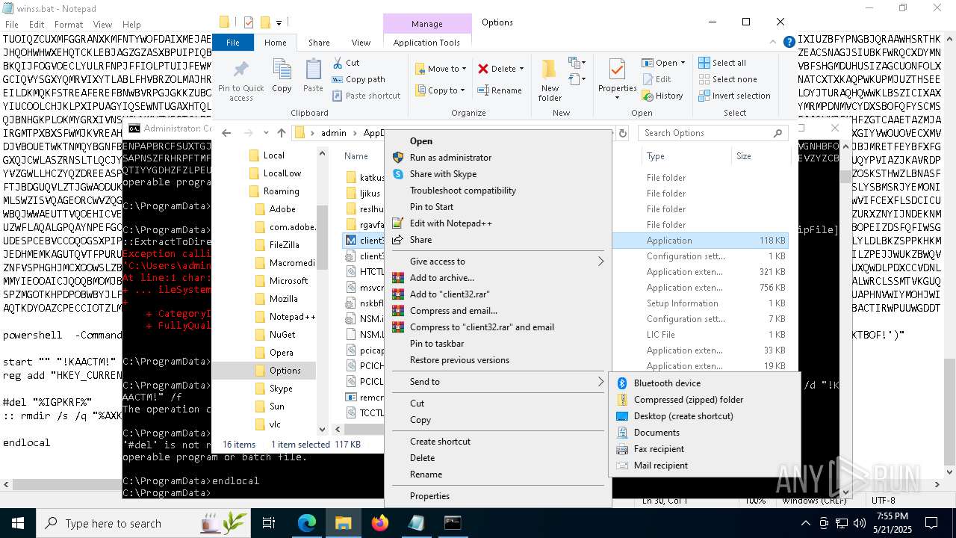Click Paste shortcut in ribbon
This screenshot has height=538, width=956.
tap(366, 96)
